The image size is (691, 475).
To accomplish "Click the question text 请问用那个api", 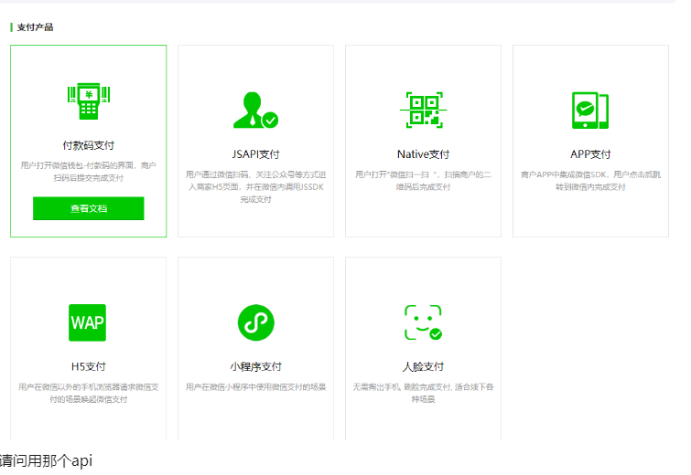I will click(x=46, y=460).
